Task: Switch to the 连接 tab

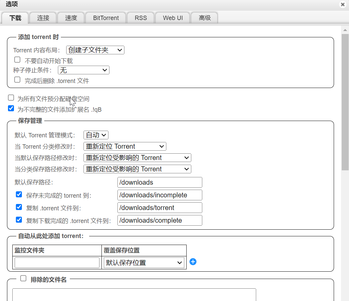Action: pos(42,18)
